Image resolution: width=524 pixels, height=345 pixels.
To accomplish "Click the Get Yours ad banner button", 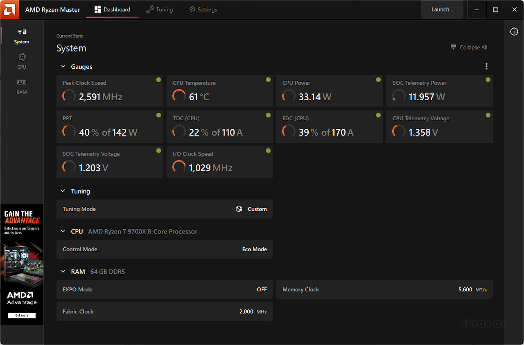I will pos(22,316).
